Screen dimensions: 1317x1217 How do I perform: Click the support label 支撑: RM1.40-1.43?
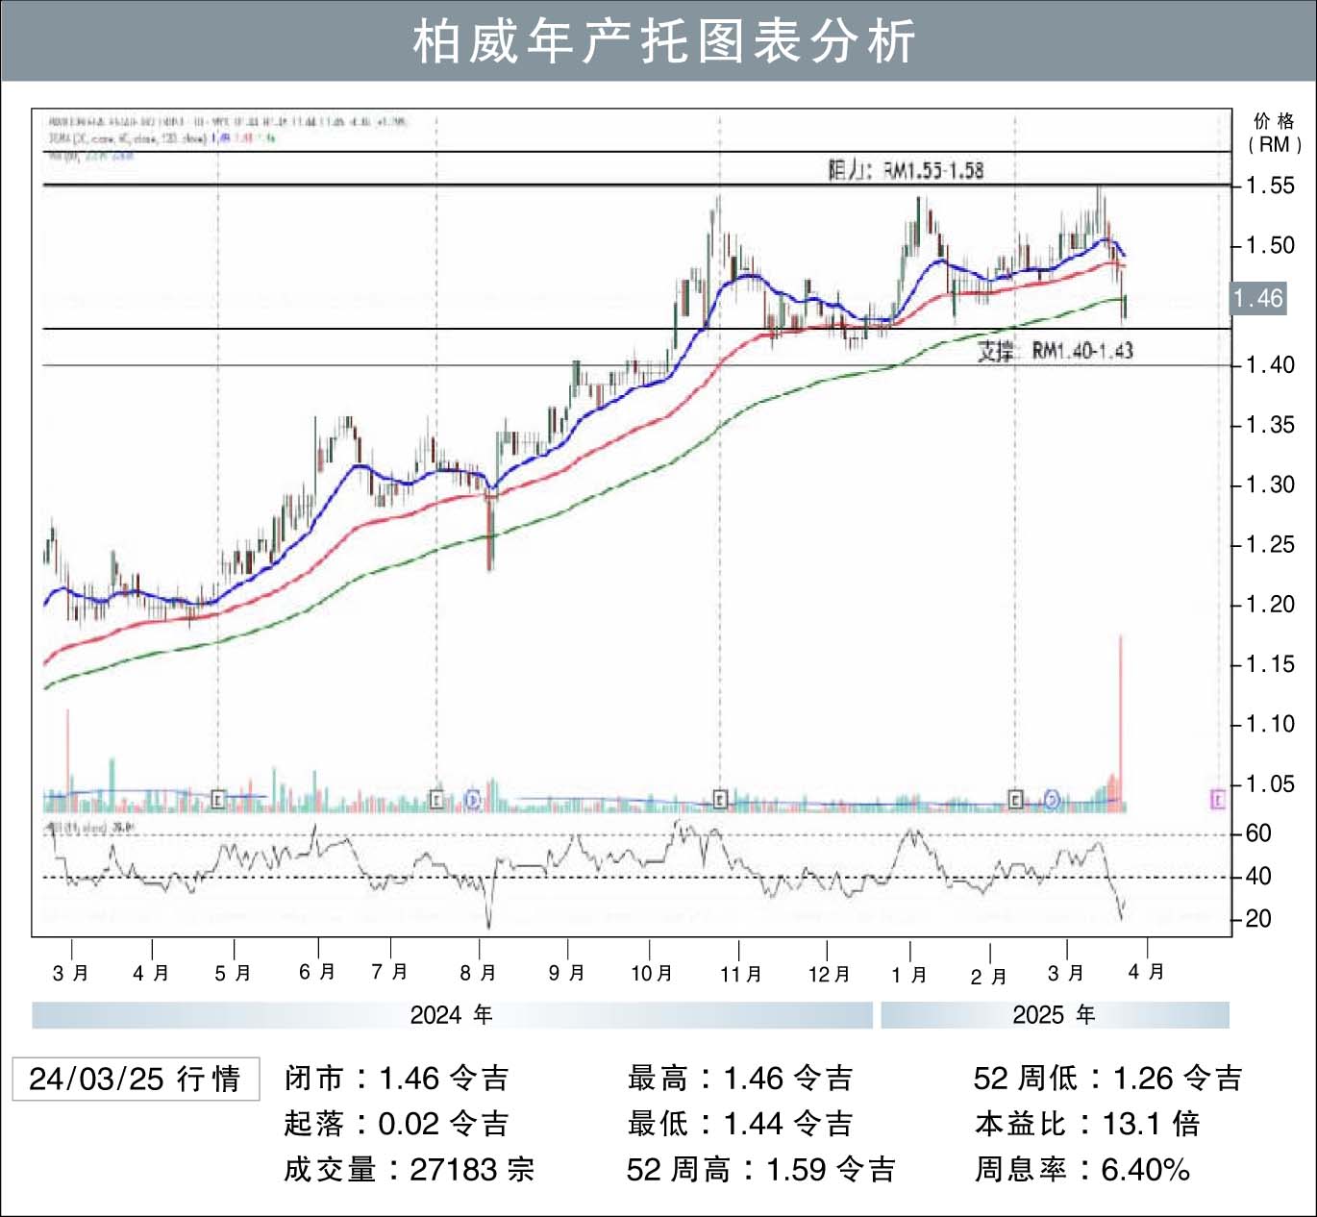pos(1056,351)
